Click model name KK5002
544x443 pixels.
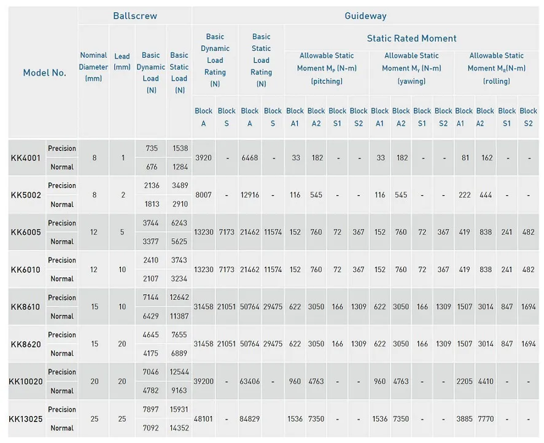pyautogui.click(x=26, y=195)
